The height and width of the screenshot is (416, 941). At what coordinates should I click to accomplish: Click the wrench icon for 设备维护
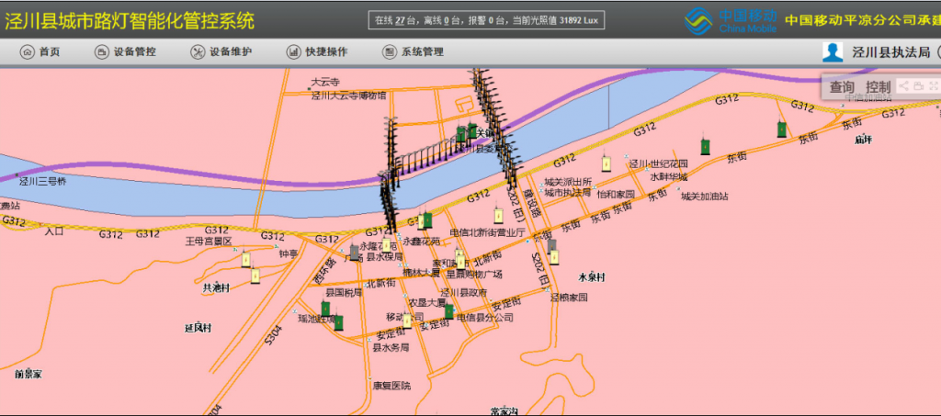(197, 52)
